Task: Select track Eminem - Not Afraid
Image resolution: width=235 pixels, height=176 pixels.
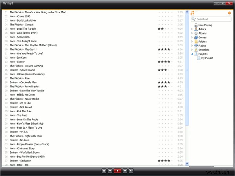Action: pos(21,107)
